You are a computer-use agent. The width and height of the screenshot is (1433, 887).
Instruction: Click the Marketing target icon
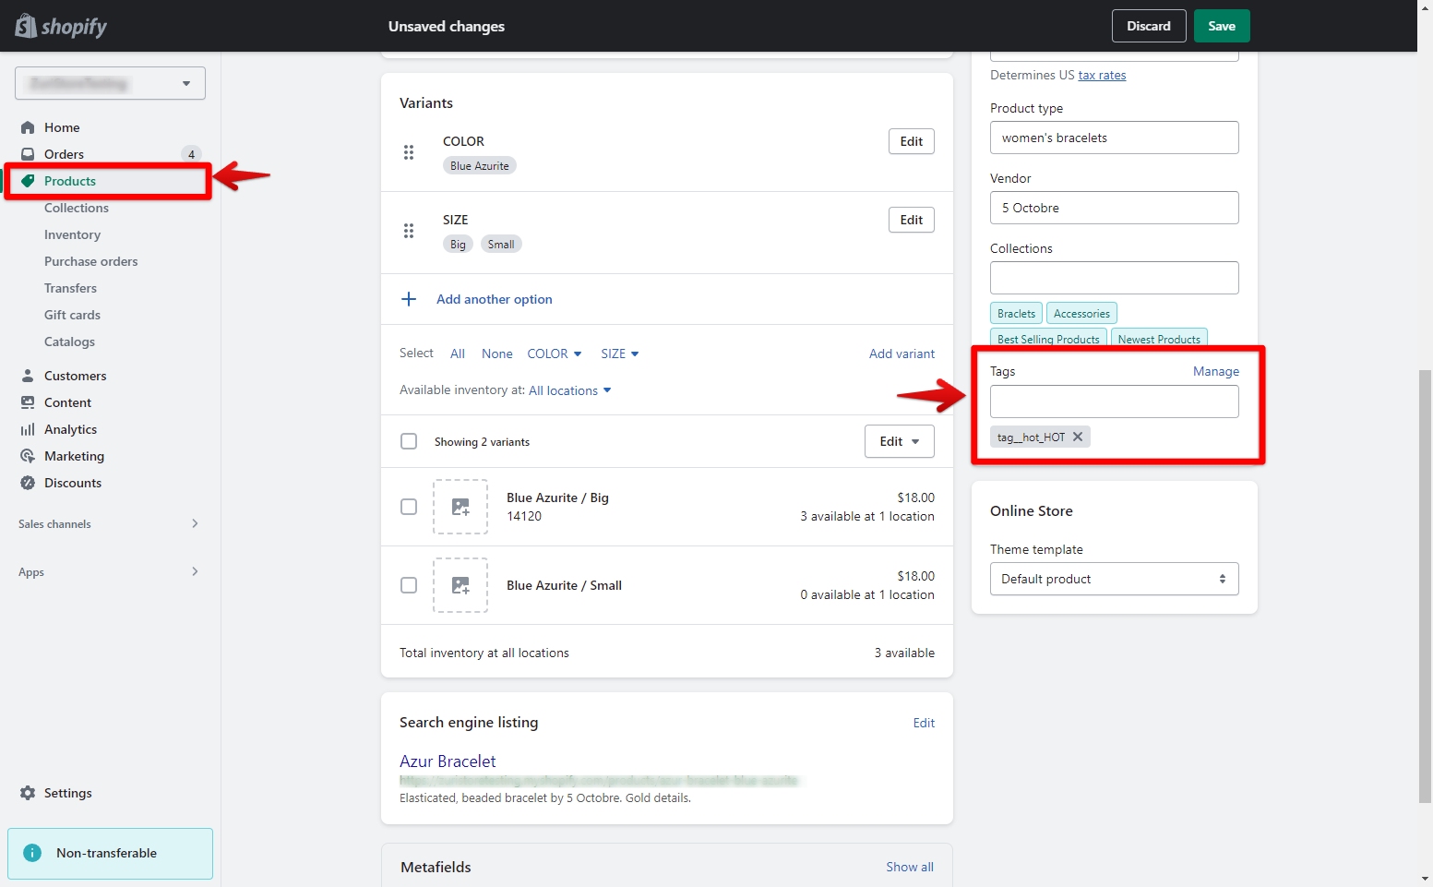tap(28, 456)
